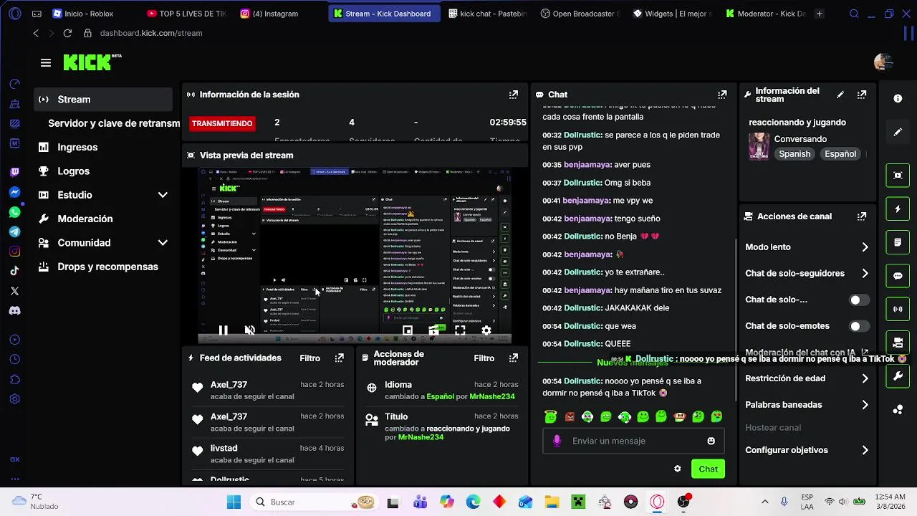
Task: Toggle the lightning activity feed icon in right toolbar
Action: click(x=898, y=209)
